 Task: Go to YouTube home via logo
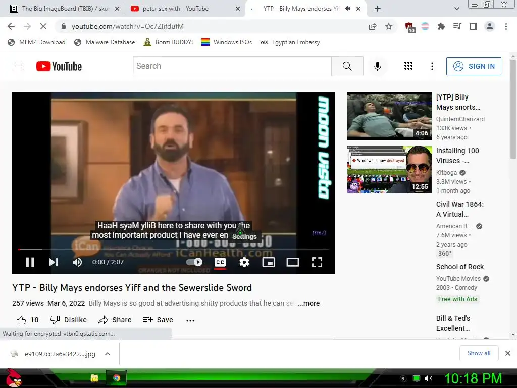[x=59, y=66]
